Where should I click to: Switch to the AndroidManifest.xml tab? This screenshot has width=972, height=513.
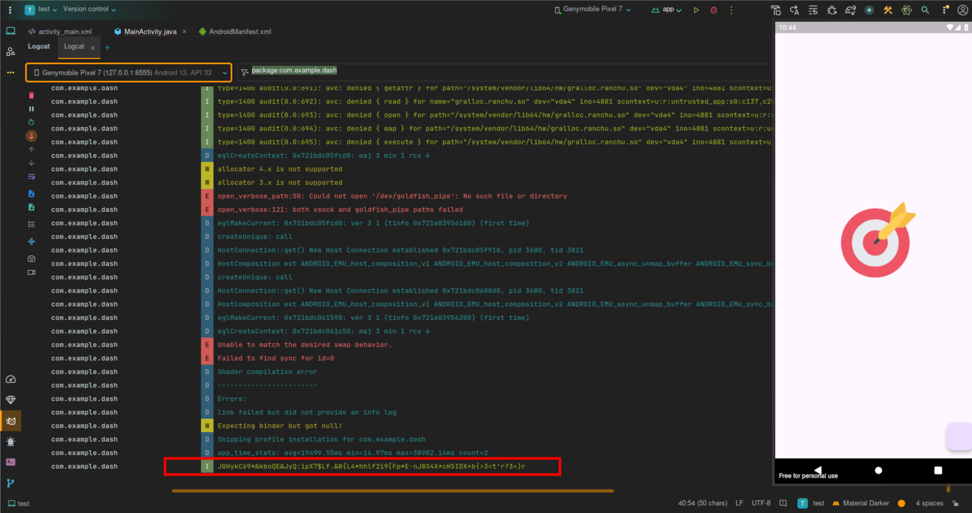pyautogui.click(x=235, y=32)
